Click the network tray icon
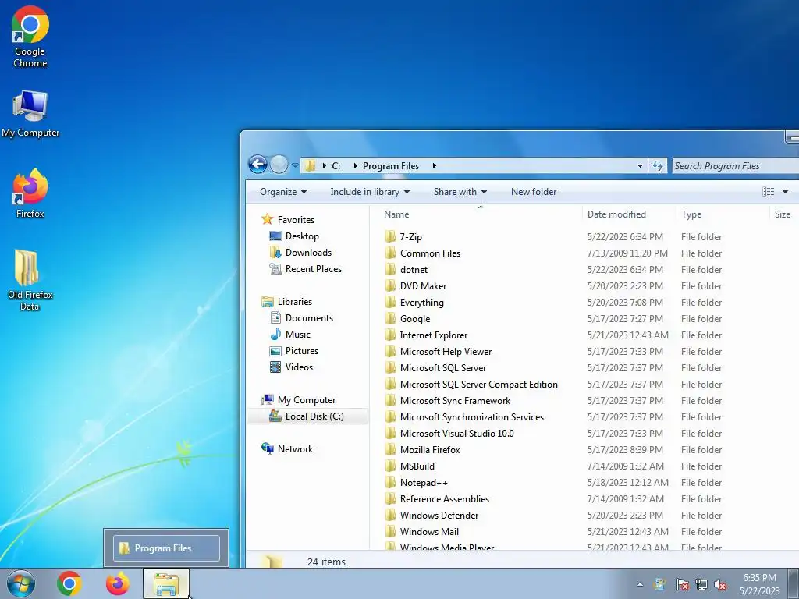Screen dimensions: 799x599 point(701,584)
